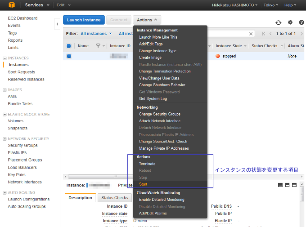Open the Tokyo region selector
This screenshot has width=306, height=227.
pos(271,5)
